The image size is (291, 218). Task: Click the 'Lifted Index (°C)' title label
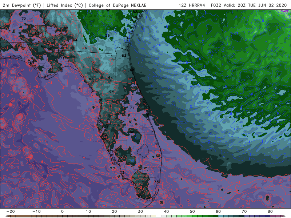(x=65, y=5)
